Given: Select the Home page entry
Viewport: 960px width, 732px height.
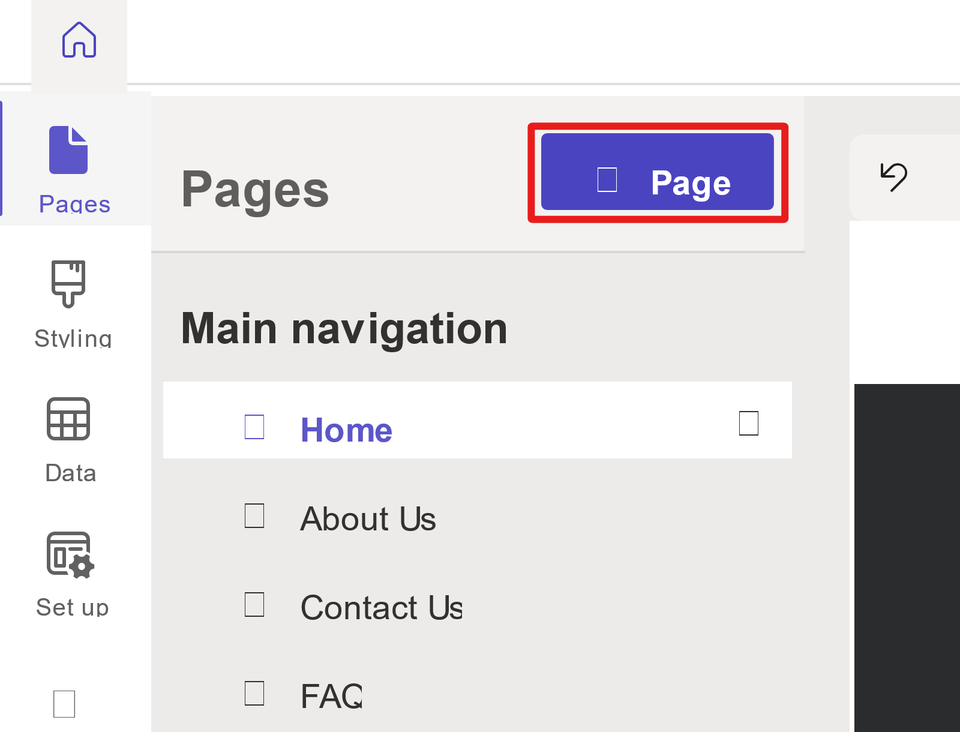Looking at the screenshot, I should 478,420.
